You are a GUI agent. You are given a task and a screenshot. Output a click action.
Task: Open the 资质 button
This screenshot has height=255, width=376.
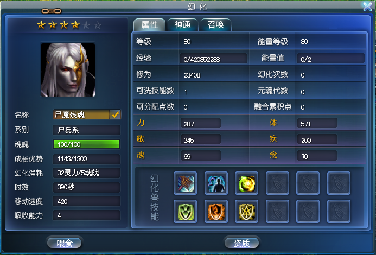coord(242,243)
